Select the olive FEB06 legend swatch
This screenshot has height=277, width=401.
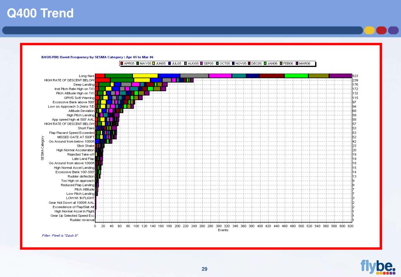coord(281,63)
